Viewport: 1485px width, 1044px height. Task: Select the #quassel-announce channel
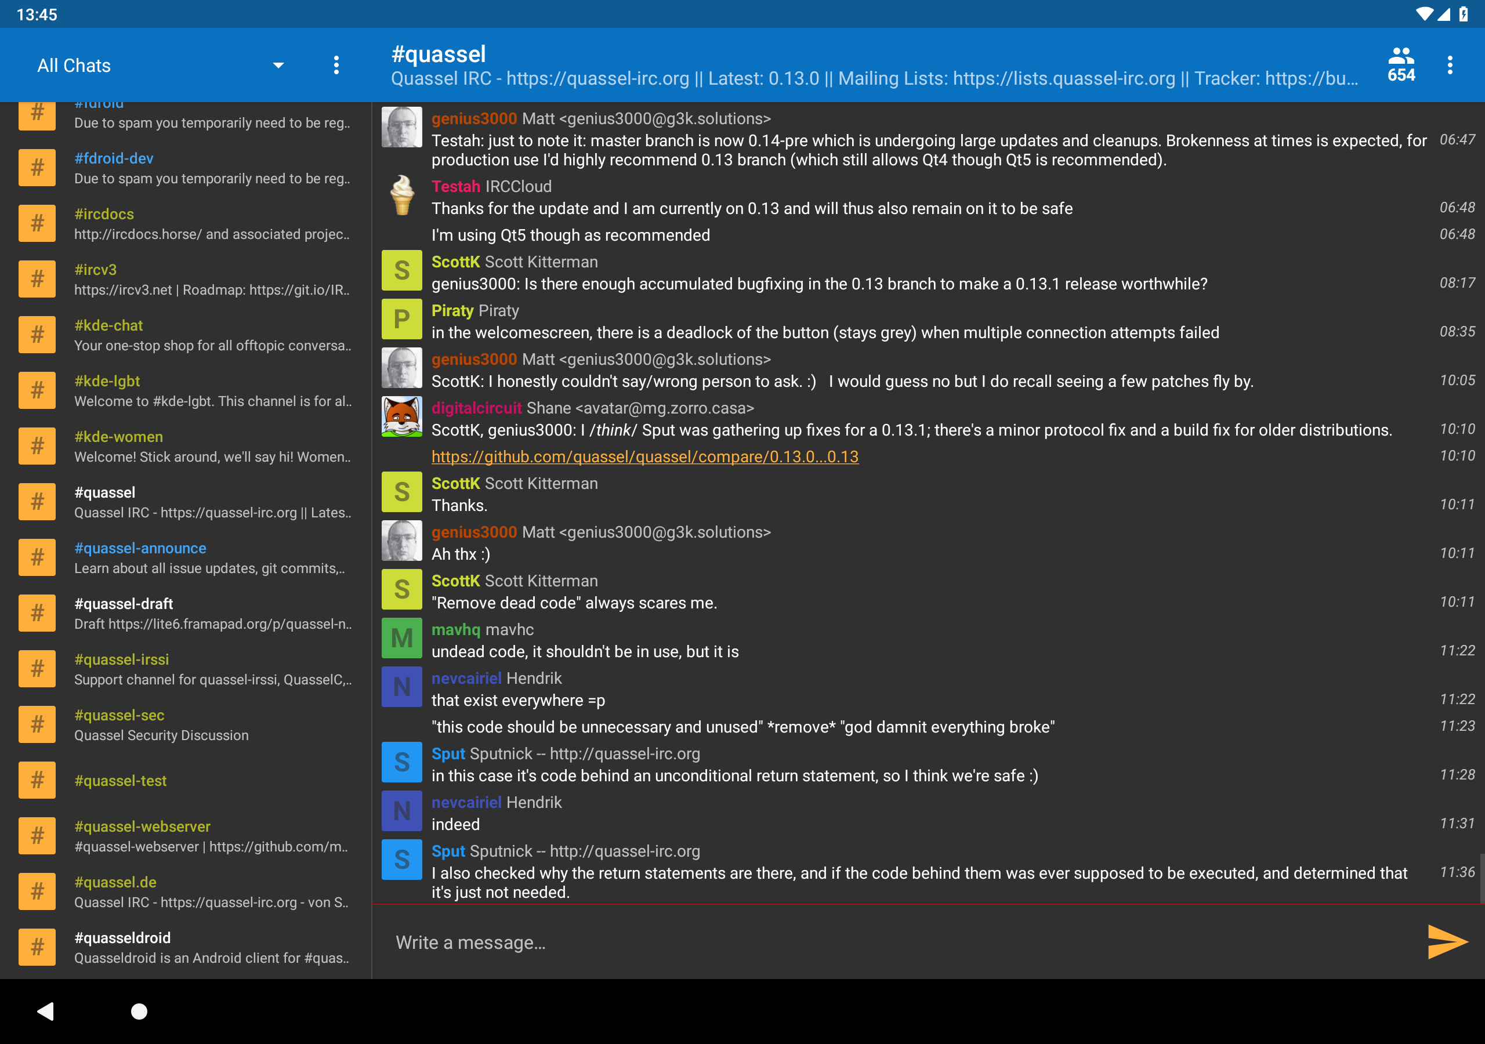(x=186, y=557)
